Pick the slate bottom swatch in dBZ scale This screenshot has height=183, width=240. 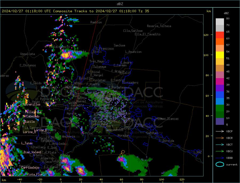pos(220,121)
